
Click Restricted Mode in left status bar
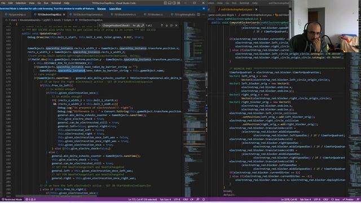12,200
